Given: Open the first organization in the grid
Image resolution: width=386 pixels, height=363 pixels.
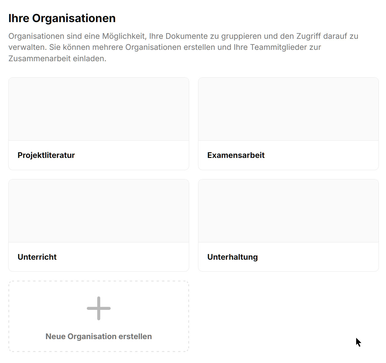Looking at the screenshot, I should [99, 124].
